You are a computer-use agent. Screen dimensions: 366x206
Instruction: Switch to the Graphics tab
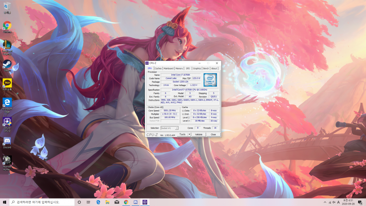(197, 68)
